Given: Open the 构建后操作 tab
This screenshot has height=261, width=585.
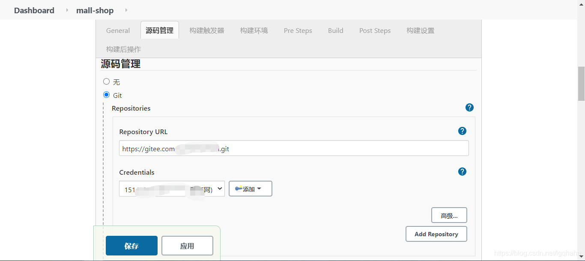Looking at the screenshot, I should coord(123,49).
